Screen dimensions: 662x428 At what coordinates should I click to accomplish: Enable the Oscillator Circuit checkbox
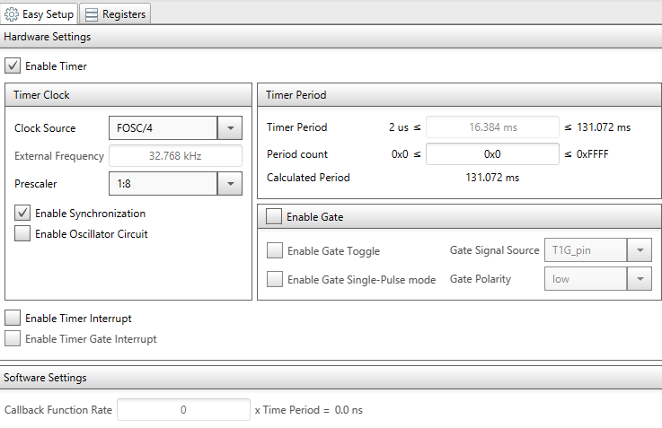click(x=22, y=234)
